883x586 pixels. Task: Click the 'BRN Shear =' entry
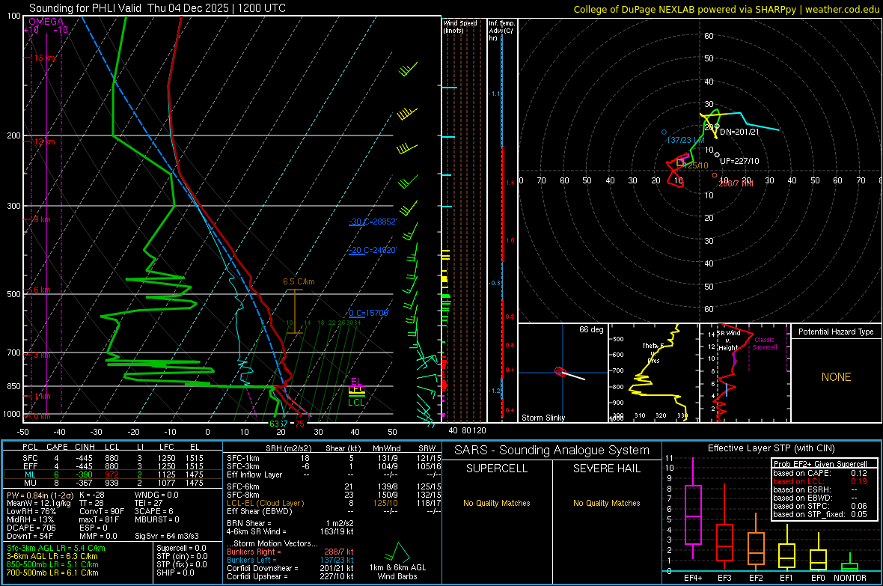tap(249, 523)
